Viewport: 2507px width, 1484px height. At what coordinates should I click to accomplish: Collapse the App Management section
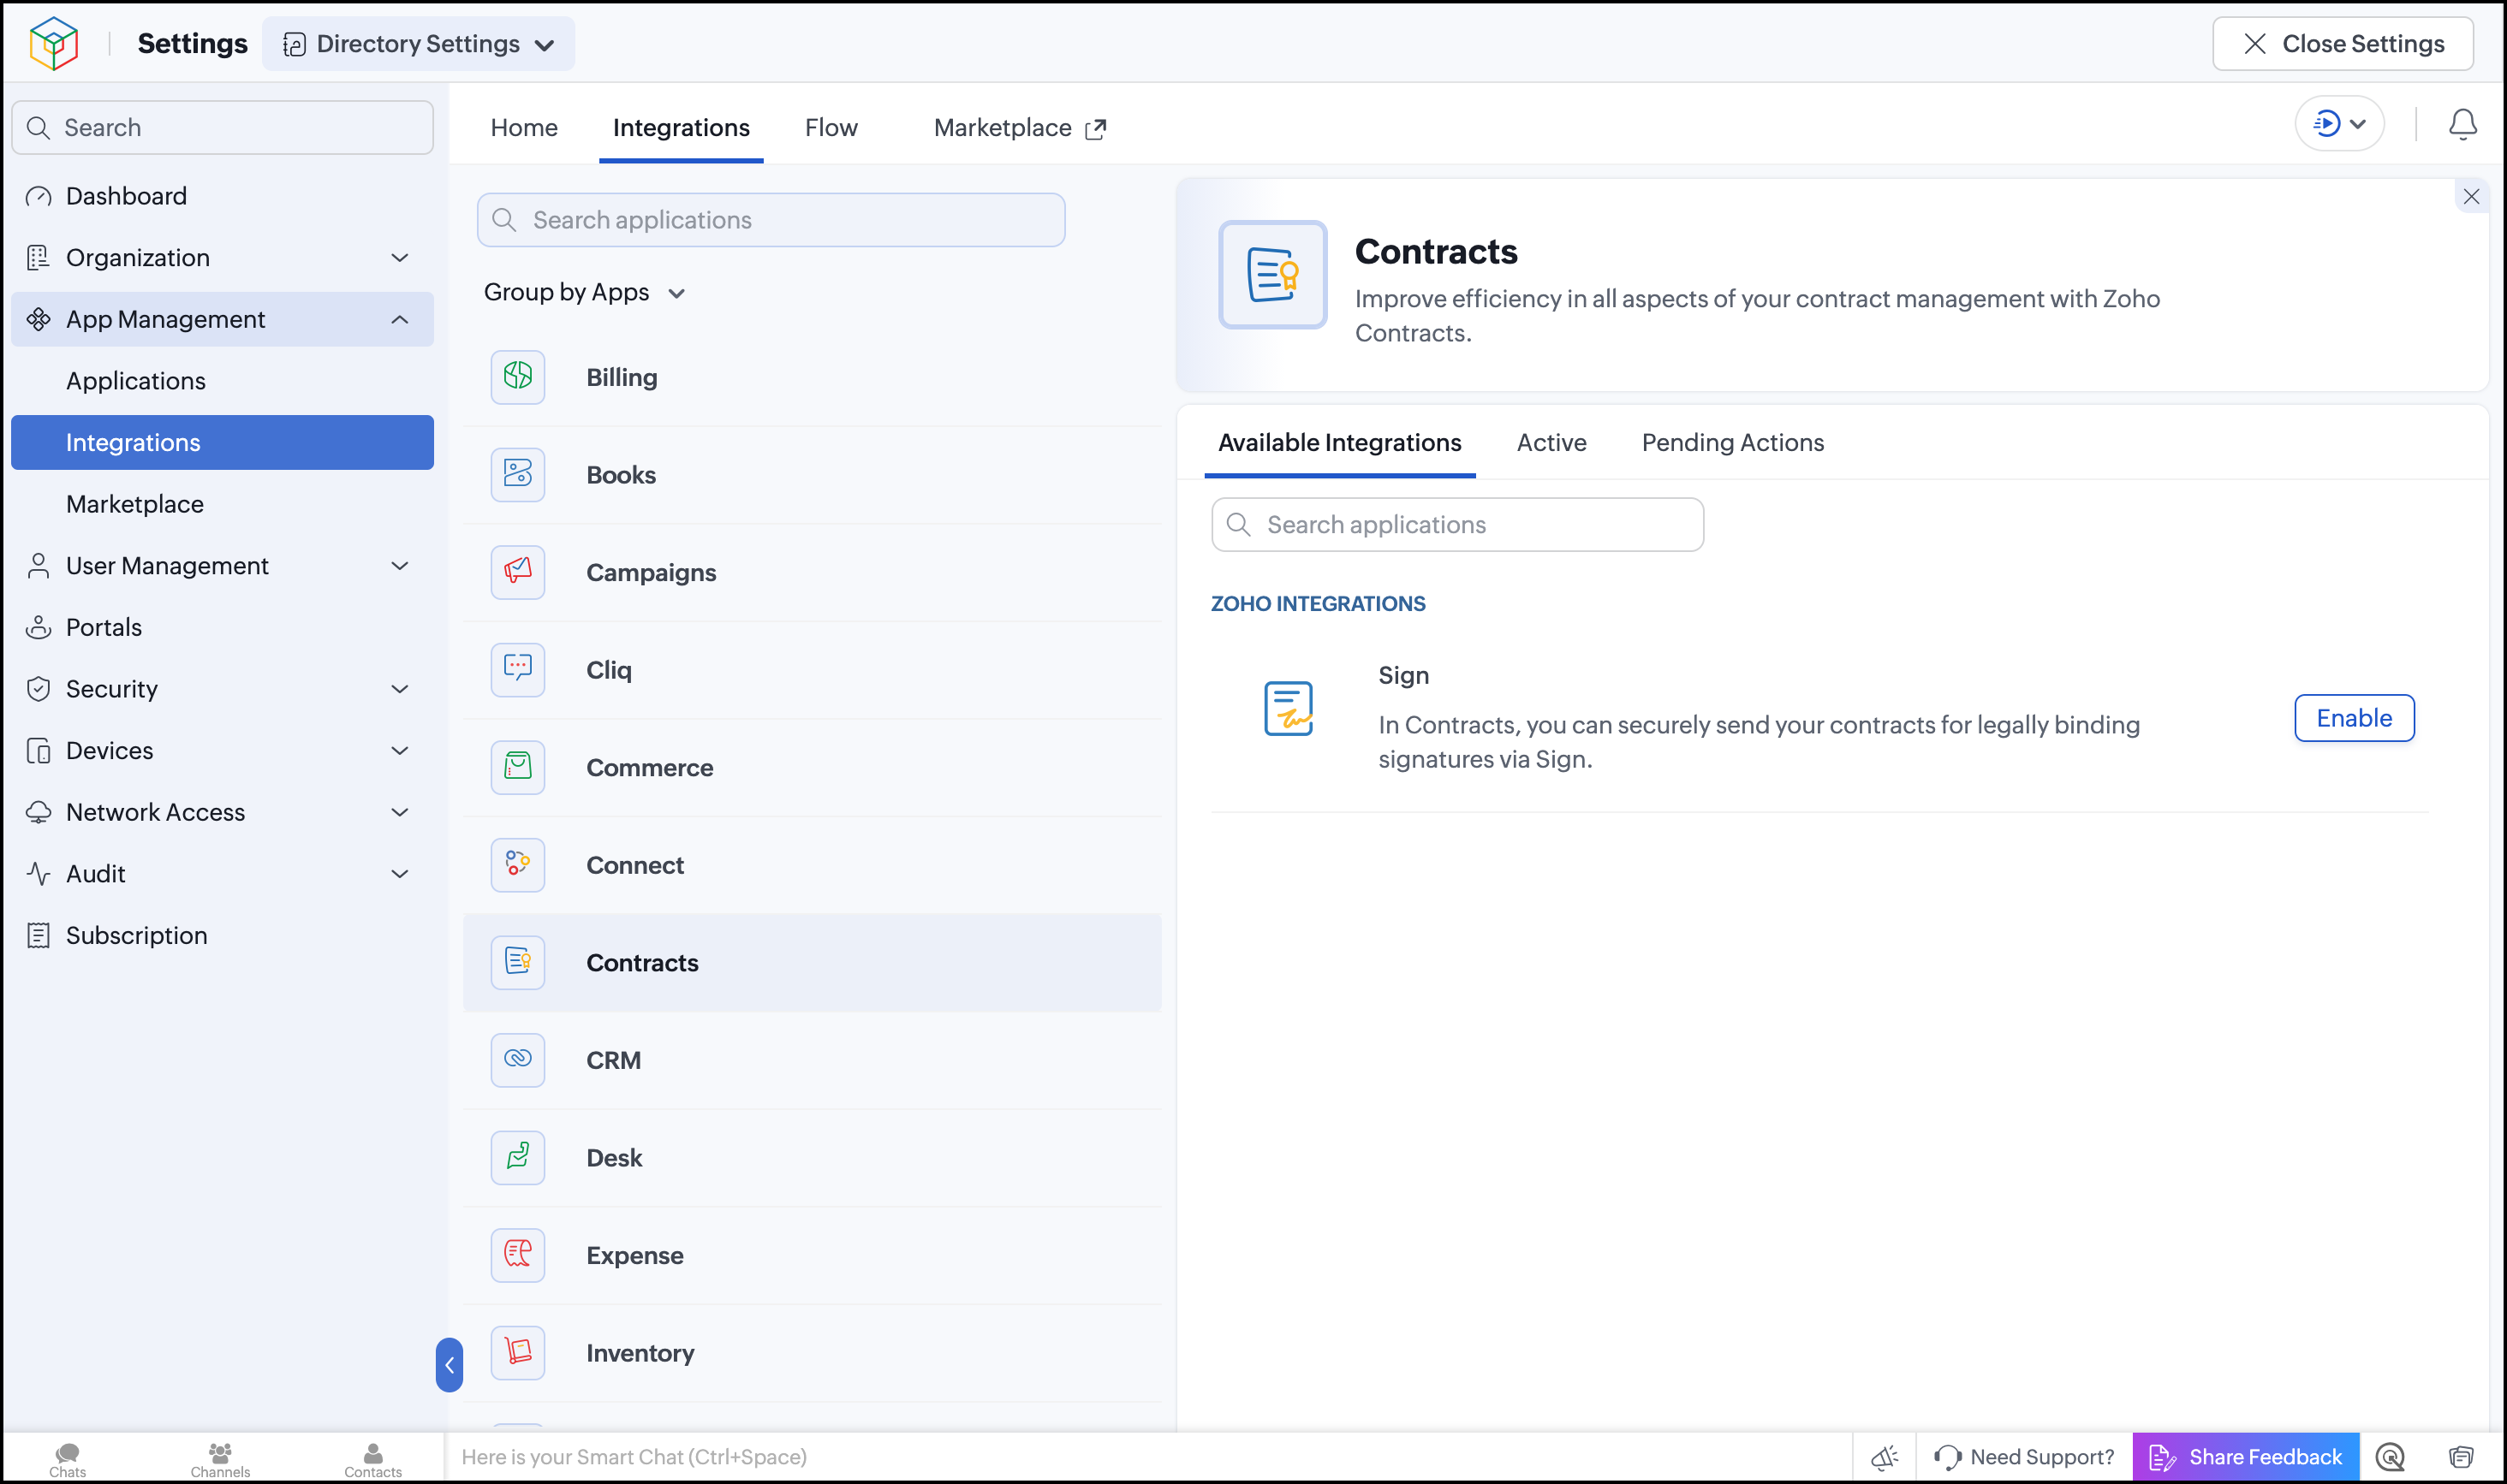222,319
